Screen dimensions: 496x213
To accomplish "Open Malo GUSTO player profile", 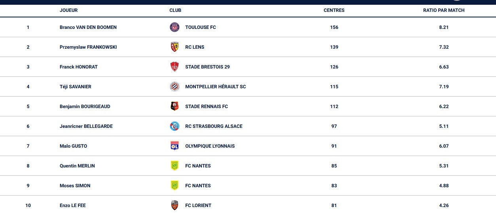I will [73, 146].
